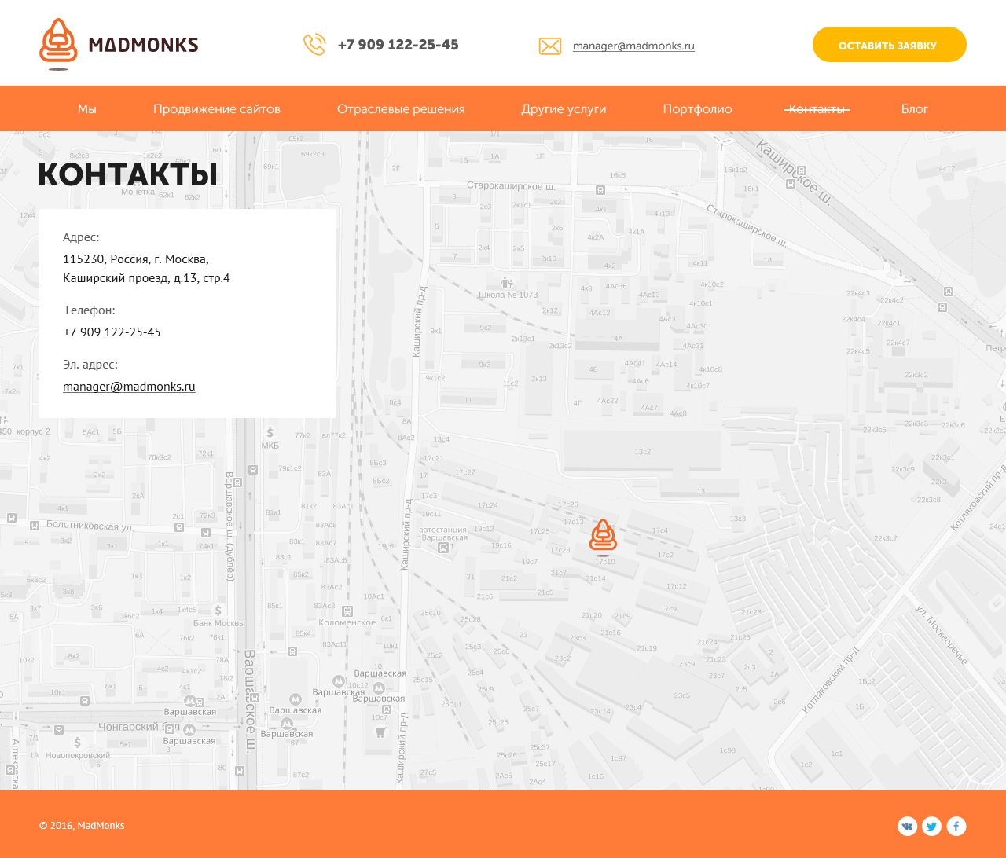Click the Школа № 1073 map icon
The height and width of the screenshot is (858, 1006).
pyautogui.click(x=507, y=283)
